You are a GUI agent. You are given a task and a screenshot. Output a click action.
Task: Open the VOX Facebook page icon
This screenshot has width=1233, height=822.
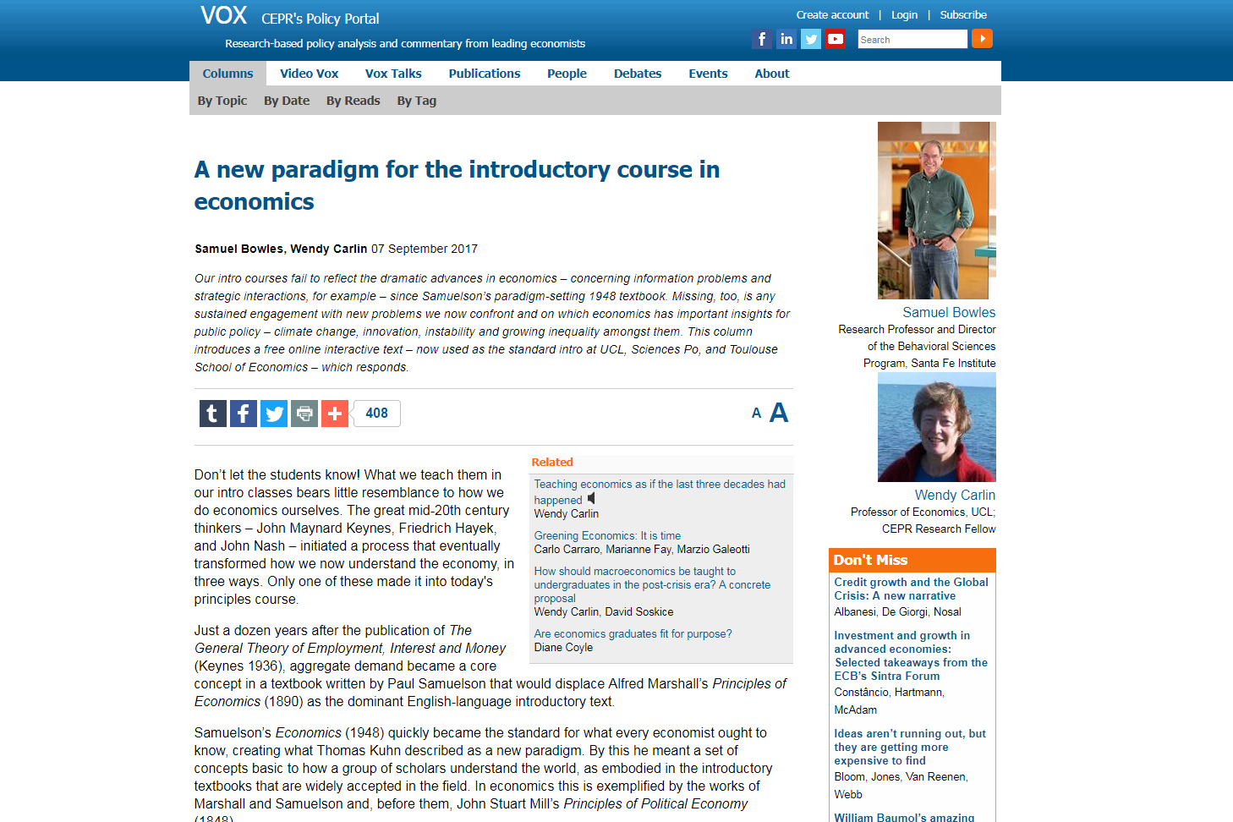pyautogui.click(x=762, y=39)
